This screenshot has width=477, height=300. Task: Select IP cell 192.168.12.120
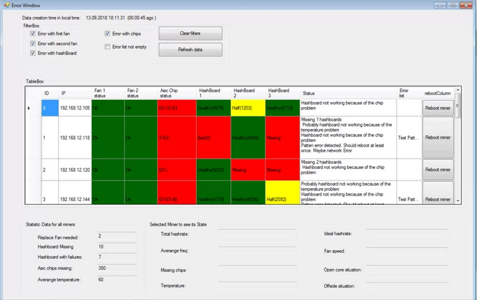pyautogui.click(x=75, y=170)
